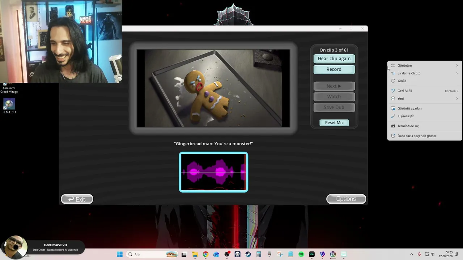Open Steam from the taskbar
This screenshot has width=463, height=260.
point(248,254)
